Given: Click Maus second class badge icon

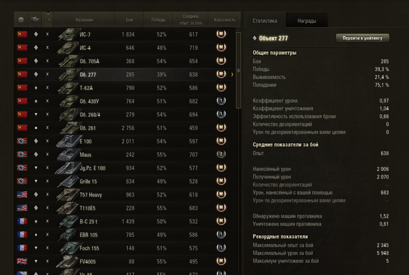Looking at the screenshot, I should [221, 154].
